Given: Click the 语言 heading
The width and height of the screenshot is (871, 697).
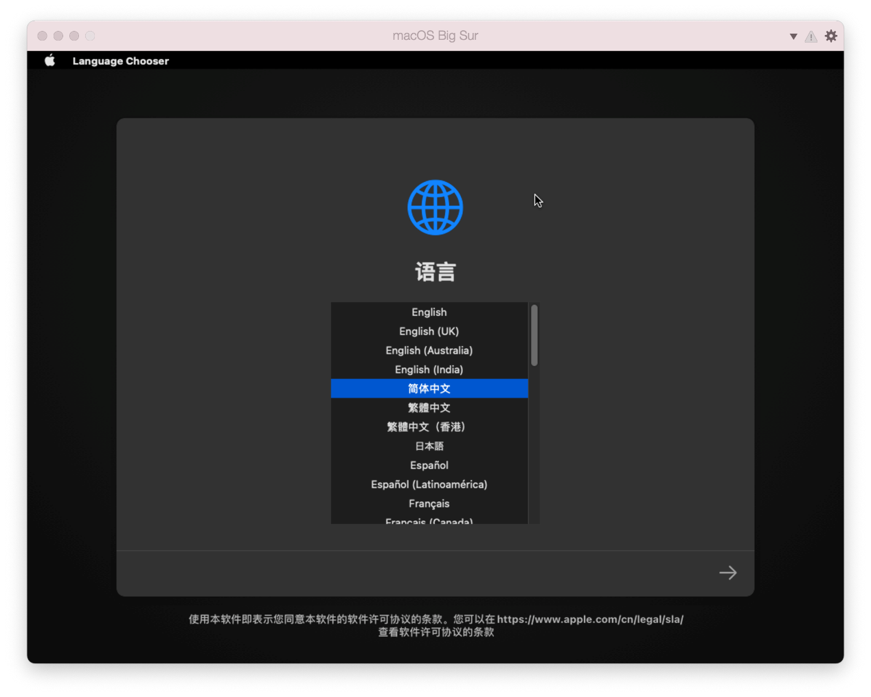Looking at the screenshot, I should click(x=435, y=272).
